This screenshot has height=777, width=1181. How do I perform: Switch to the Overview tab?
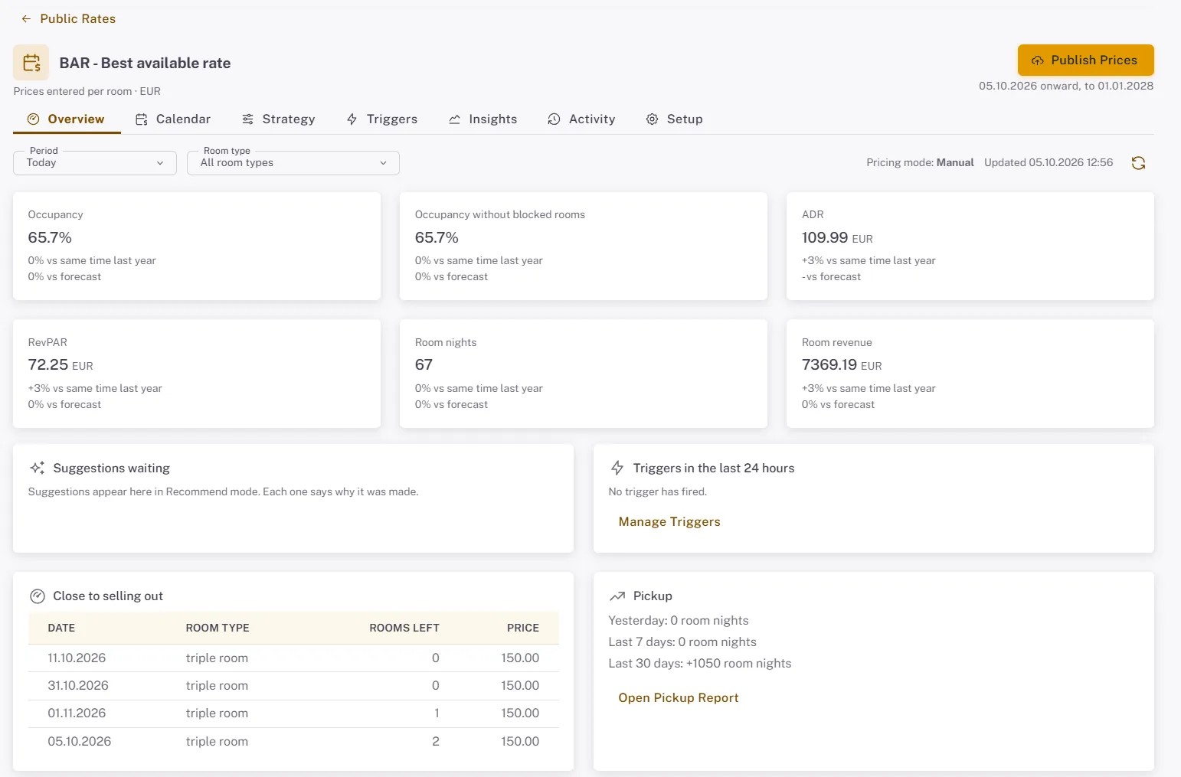click(x=67, y=119)
